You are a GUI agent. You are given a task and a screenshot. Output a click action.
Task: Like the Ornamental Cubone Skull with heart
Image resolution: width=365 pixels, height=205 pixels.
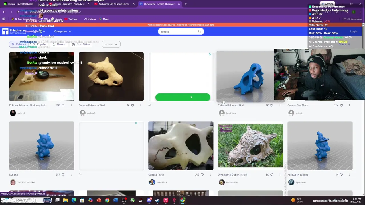tap(272, 175)
